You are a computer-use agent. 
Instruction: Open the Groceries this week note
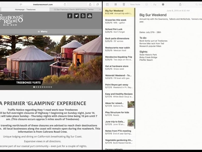coord(119,21)
